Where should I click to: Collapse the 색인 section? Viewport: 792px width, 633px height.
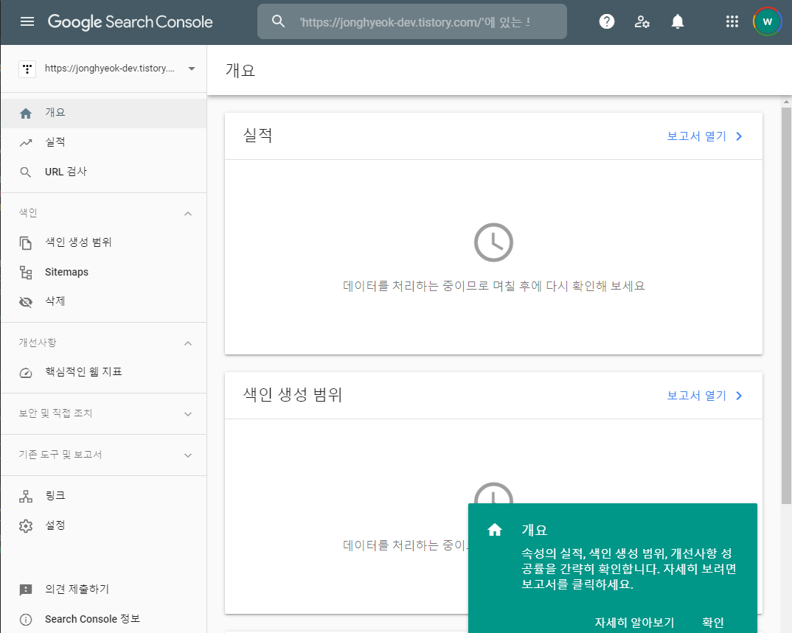188,214
